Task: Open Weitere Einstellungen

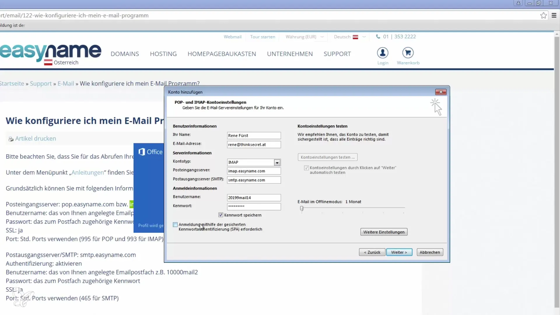Action: pos(384,232)
